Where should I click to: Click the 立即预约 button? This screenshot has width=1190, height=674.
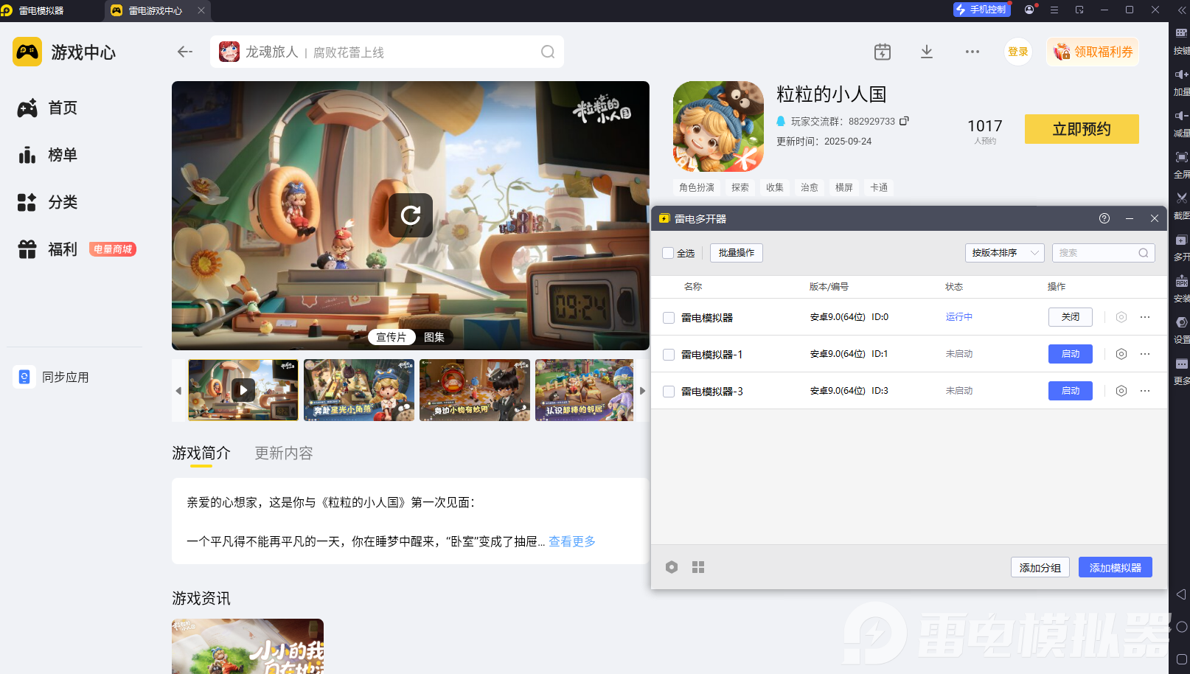[x=1082, y=129]
